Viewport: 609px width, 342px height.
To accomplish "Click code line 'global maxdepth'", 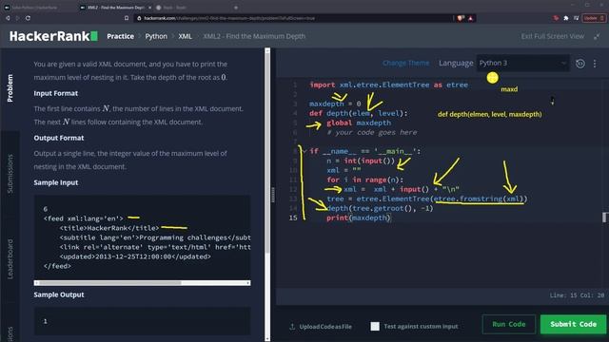I will point(359,123).
